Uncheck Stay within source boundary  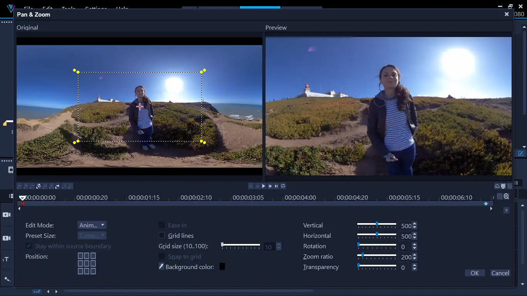[x=29, y=246]
